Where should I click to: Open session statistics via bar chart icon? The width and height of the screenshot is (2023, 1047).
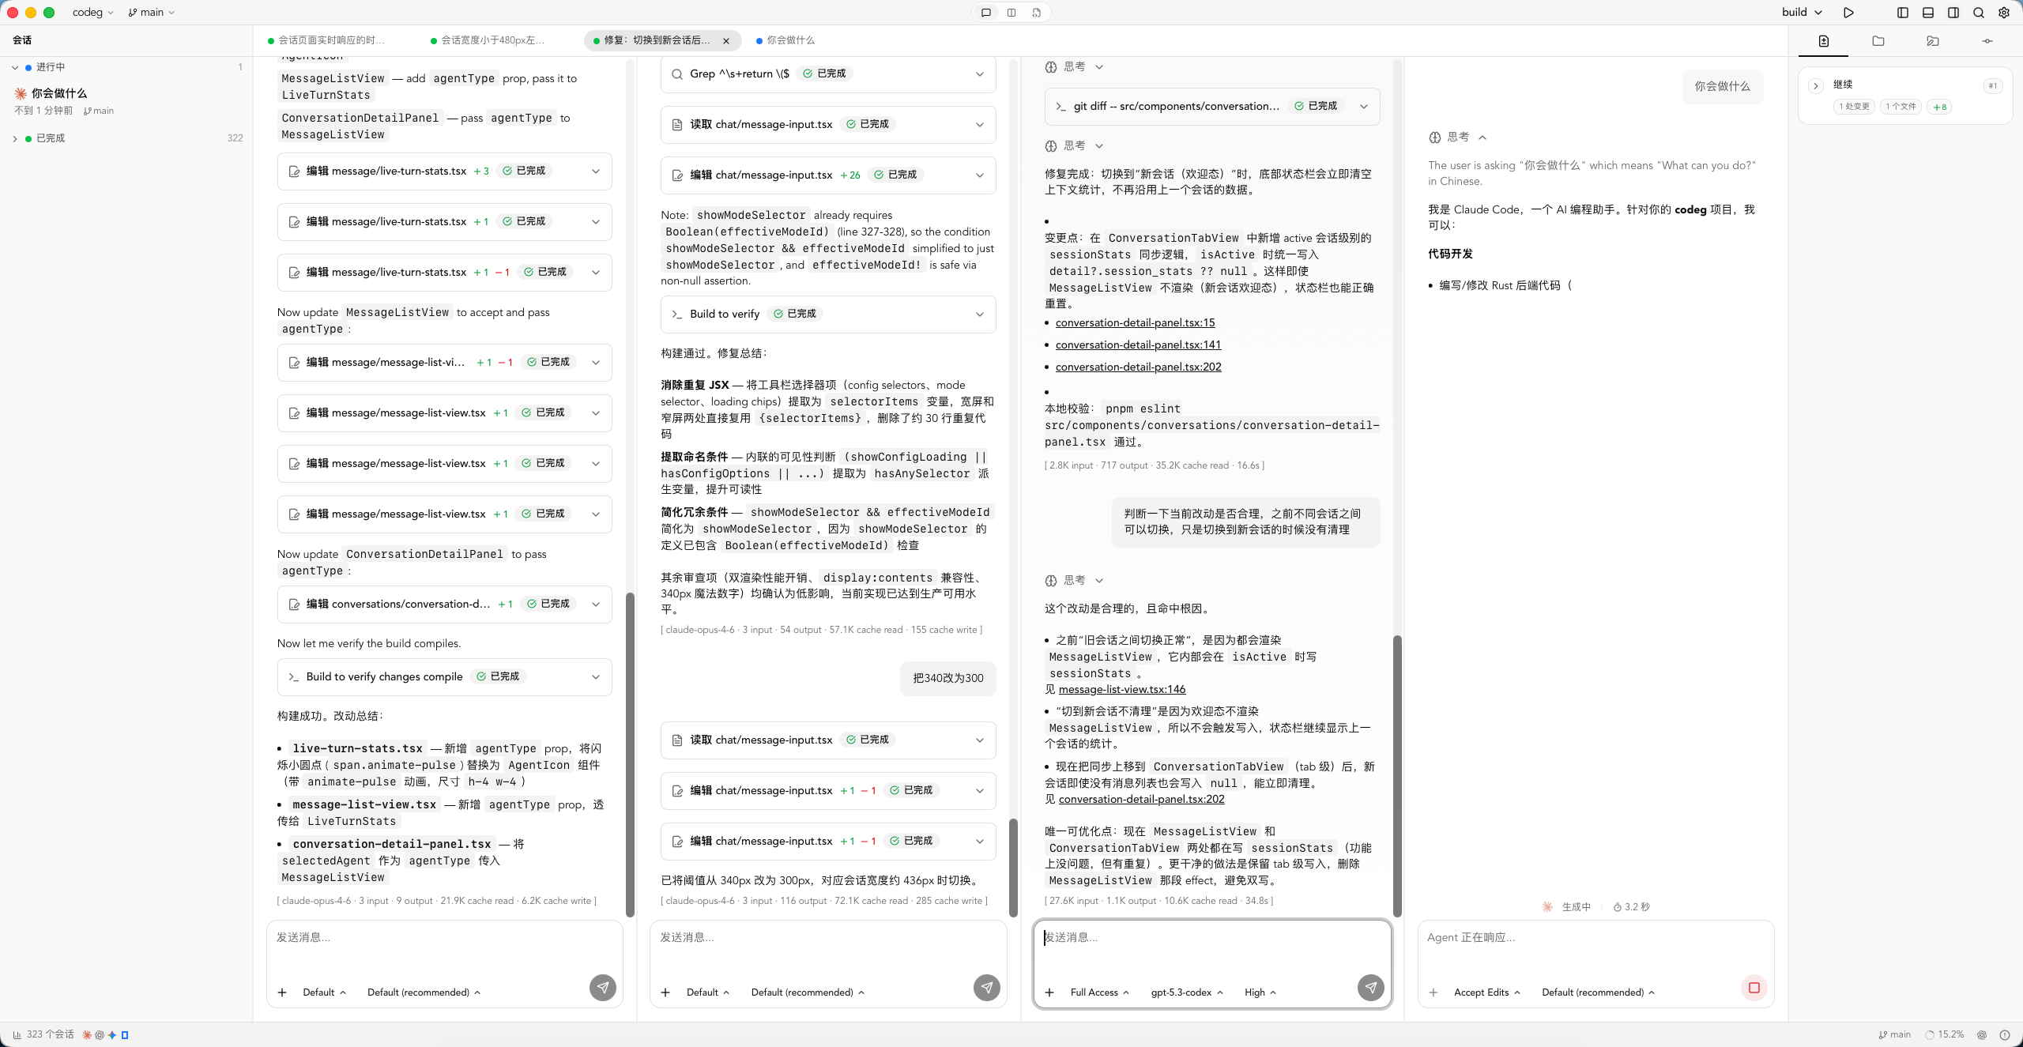(15, 1034)
